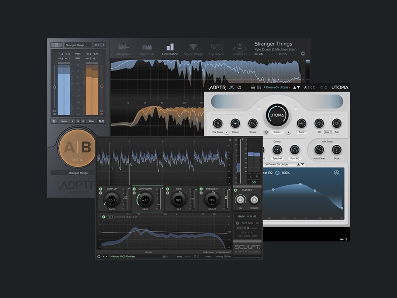The image size is (397, 298).
Task: Click the Tail speaker knob
Action: click(x=337, y=123)
